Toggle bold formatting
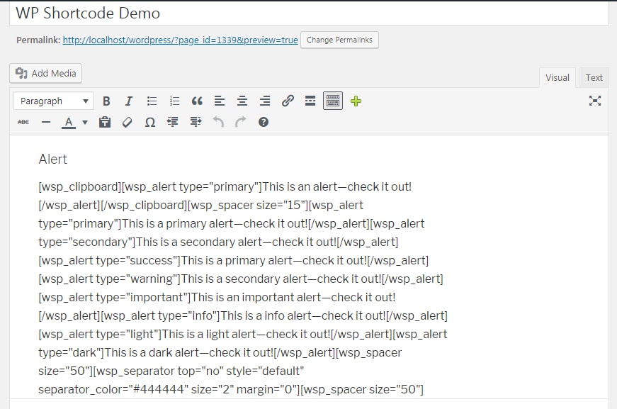Image resolution: width=617 pixels, height=409 pixels. click(x=106, y=101)
